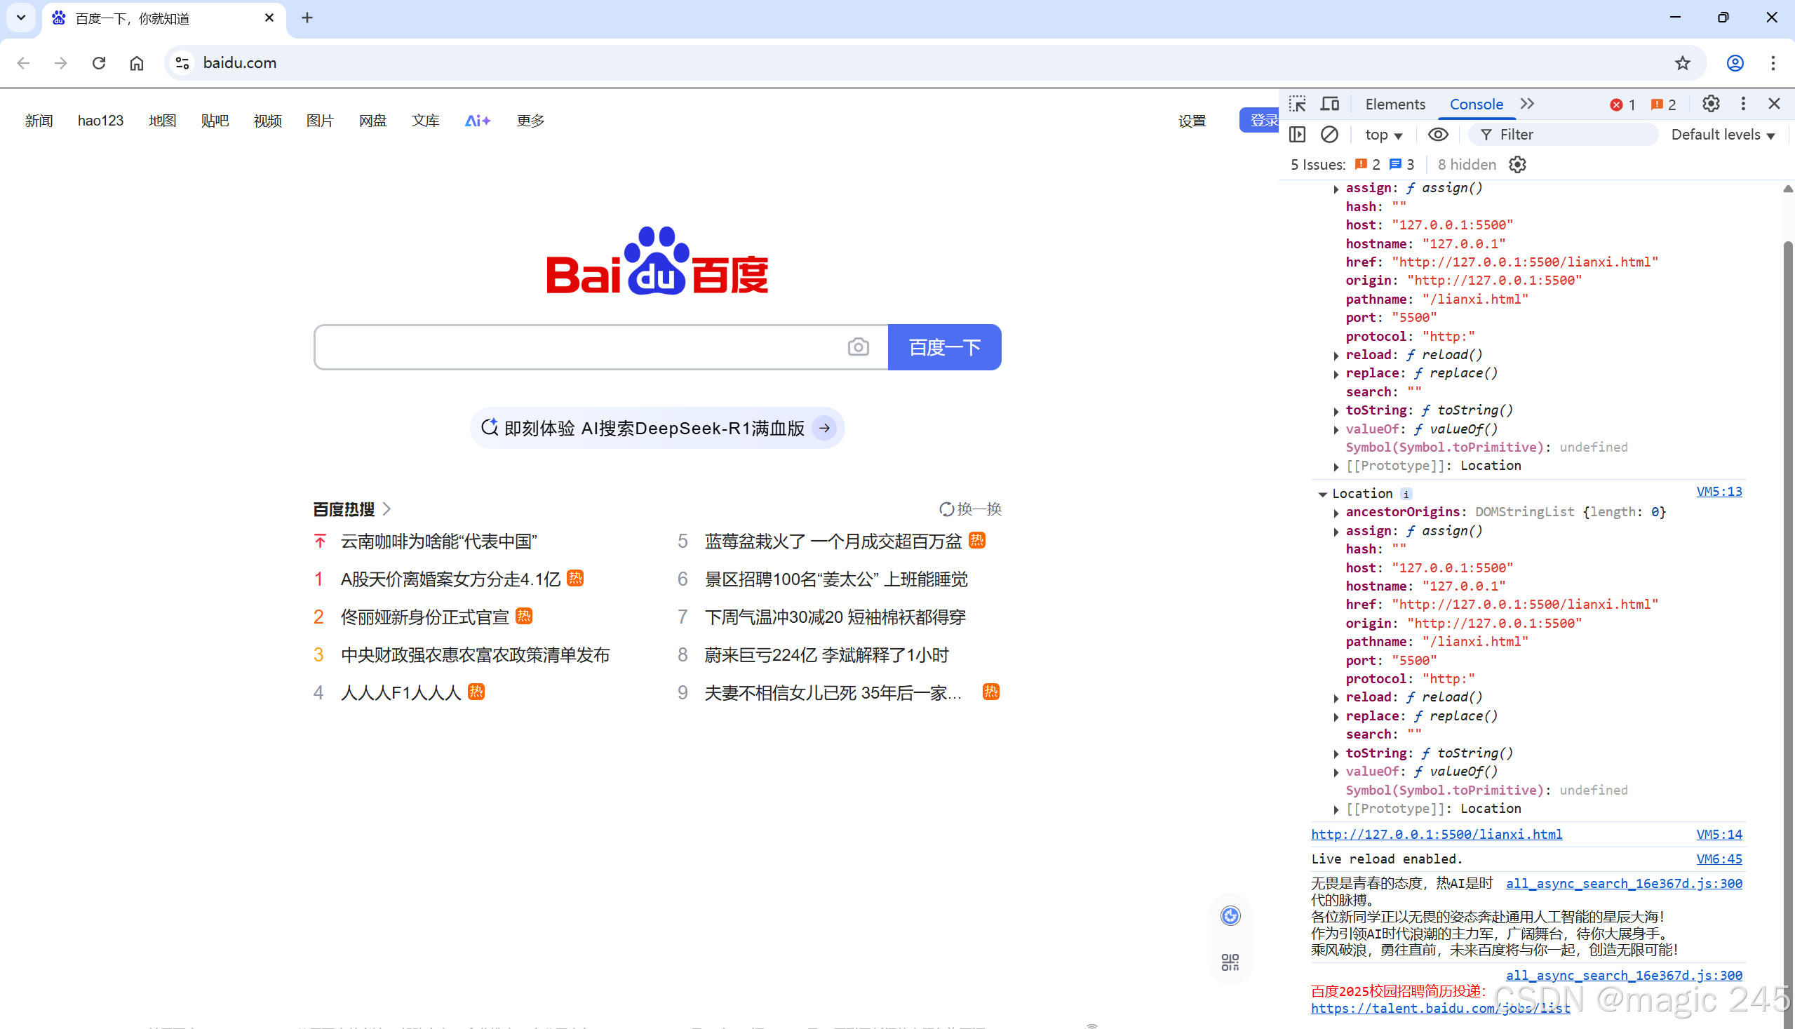Viewport: 1795px width, 1029px height.
Task: Open the top context dropdown
Action: (1383, 134)
